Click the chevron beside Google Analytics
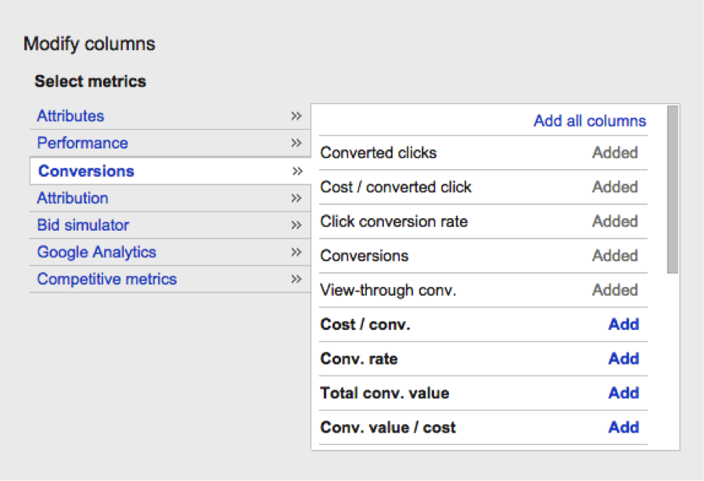Viewport: 704px width, 481px height. (x=296, y=253)
